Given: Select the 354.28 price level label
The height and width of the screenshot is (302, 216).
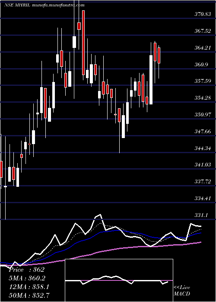Looking at the screenshot, I should pyautogui.click(x=202, y=98).
